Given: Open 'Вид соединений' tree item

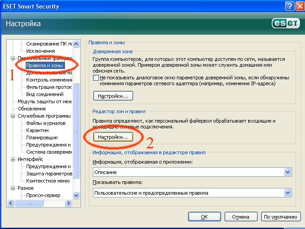Looking at the screenshot, I should [x=45, y=94].
